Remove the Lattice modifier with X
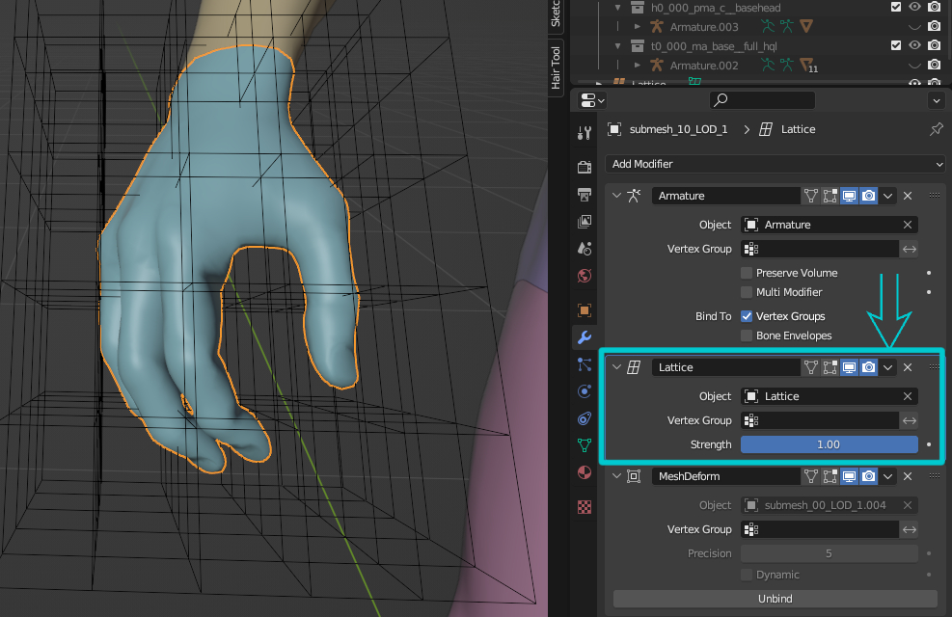This screenshot has width=952, height=617. pyautogui.click(x=908, y=367)
